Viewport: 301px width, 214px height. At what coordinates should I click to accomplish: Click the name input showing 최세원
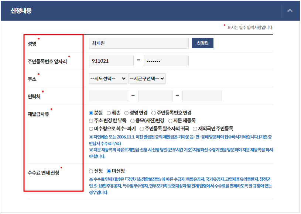click(x=138, y=43)
